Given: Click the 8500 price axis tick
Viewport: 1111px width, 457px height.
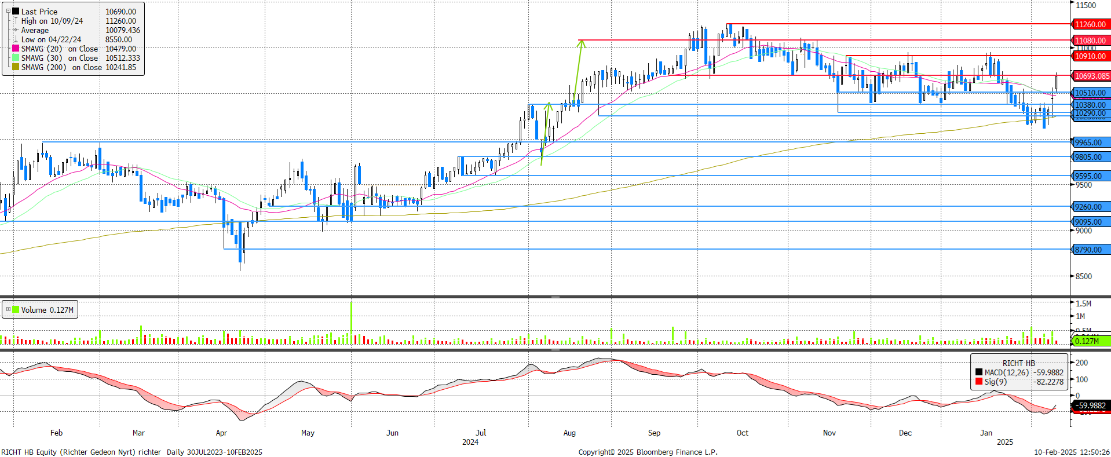Looking at the screenshot, I should pyautogui.click(x=1084, y=276).
